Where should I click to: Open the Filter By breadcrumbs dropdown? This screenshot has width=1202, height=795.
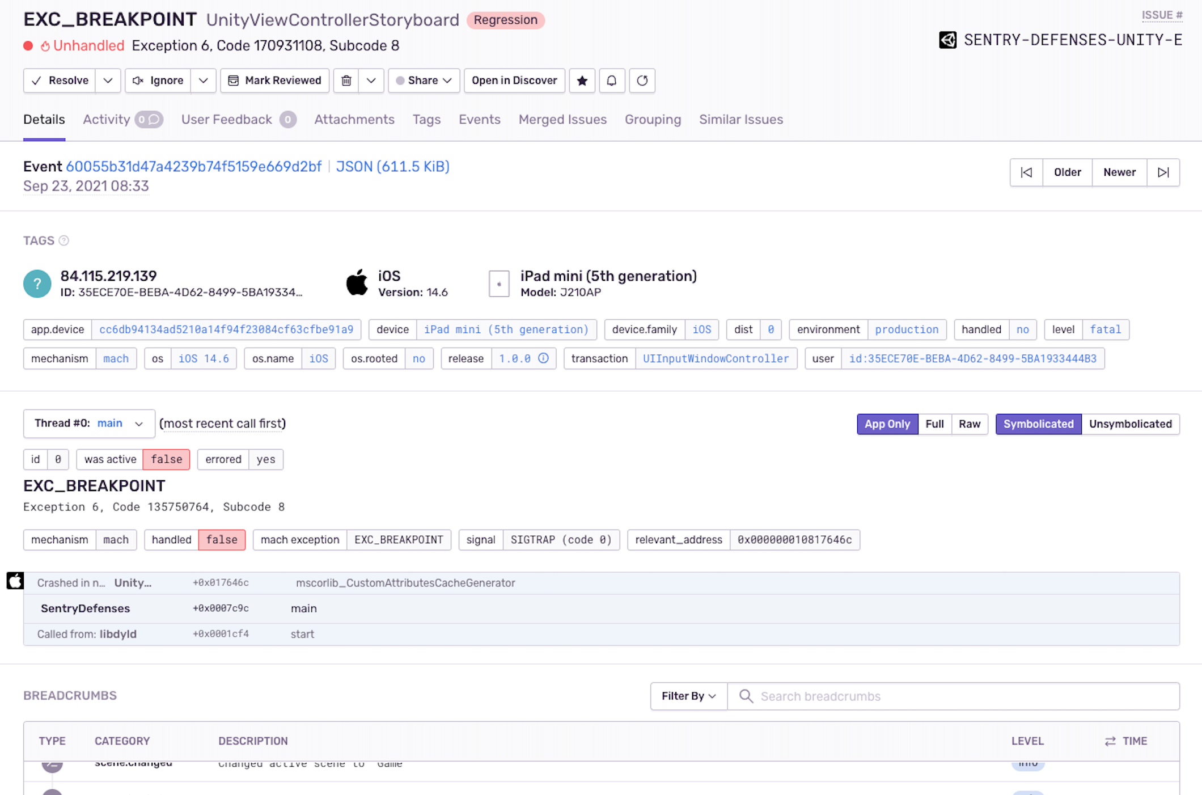[688, 696]
